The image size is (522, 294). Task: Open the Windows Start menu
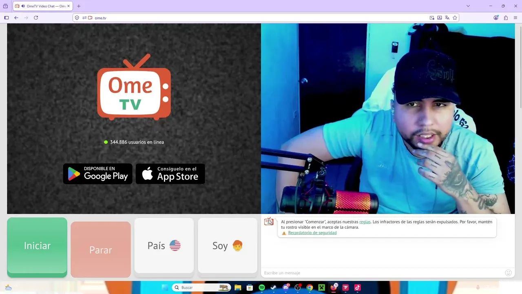(x=165, y=287)
